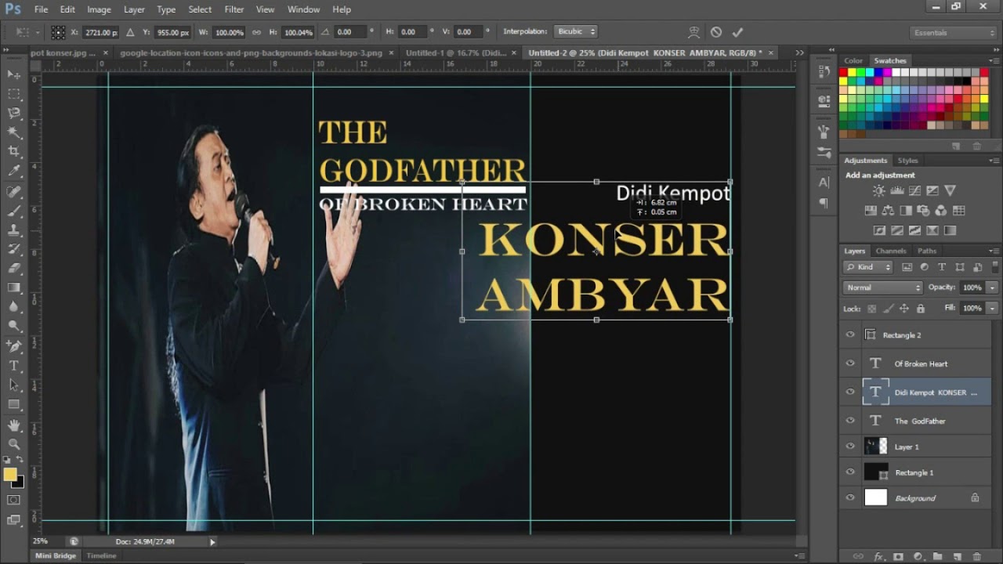
Task: Open the Layers panel options menu
Action: (993, 251)
